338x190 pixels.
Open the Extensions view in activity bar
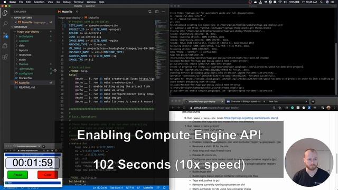[x=5, y=57]
